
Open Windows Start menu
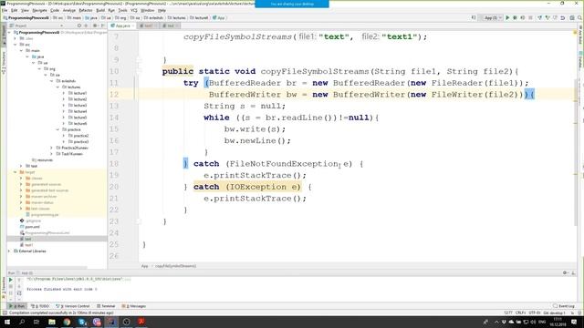point(7,322)
